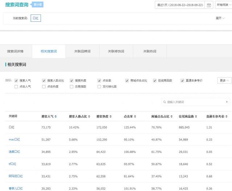Screen dimensions: 232x191
Task: Click mall click share value 37.40%
Action: tap(156, 177)
